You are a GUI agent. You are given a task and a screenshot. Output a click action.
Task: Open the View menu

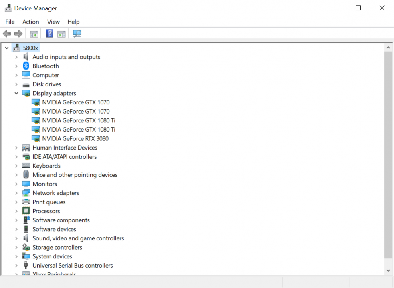[53, 22]
